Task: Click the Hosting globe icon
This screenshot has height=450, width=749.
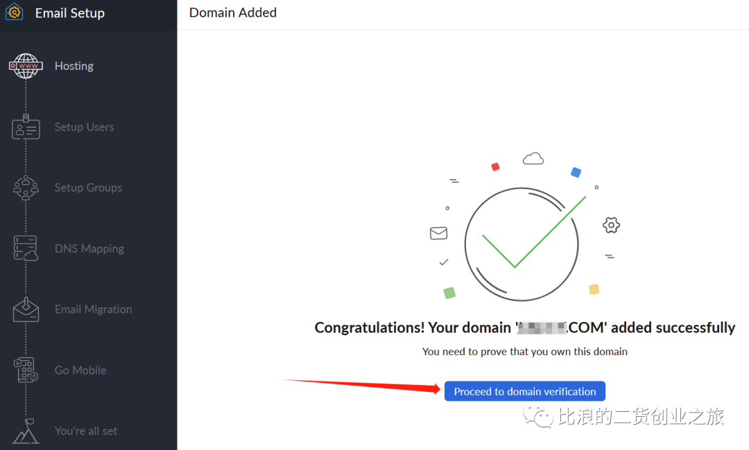Action: pyautogui.click(x=26, y=66)
